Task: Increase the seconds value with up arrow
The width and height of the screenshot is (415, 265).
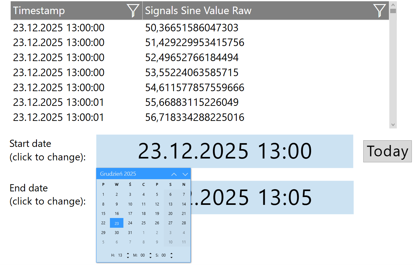Action: pos(171,253)
